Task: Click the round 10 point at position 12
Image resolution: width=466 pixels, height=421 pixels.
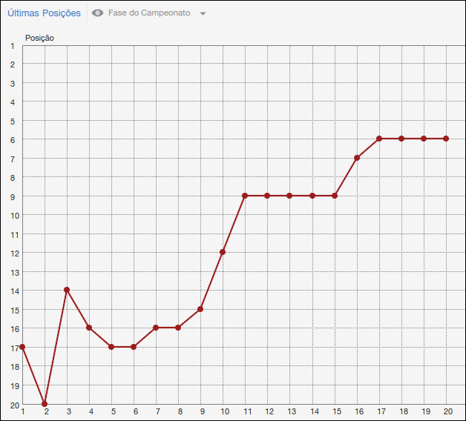Action: pyautogui.click(x=223, y=252)
